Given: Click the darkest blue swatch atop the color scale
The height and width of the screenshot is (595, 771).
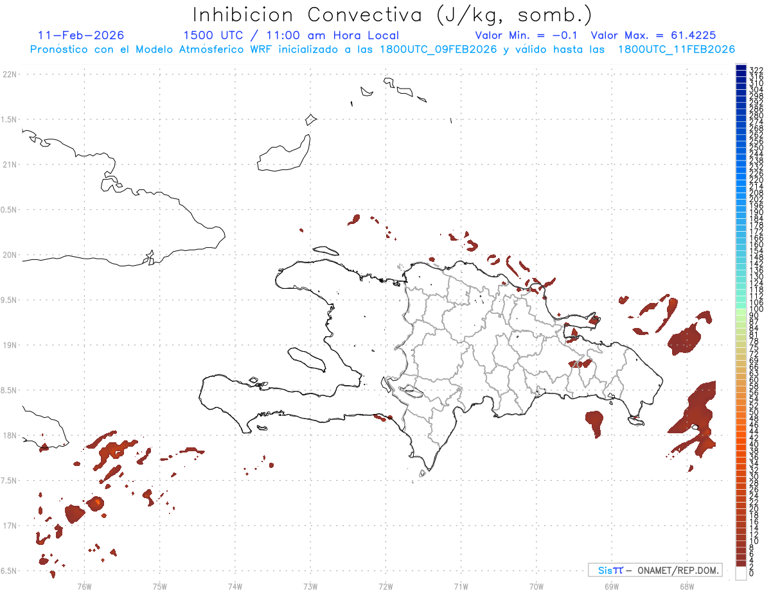Looking at the screenshot, I should pos(741,68).
